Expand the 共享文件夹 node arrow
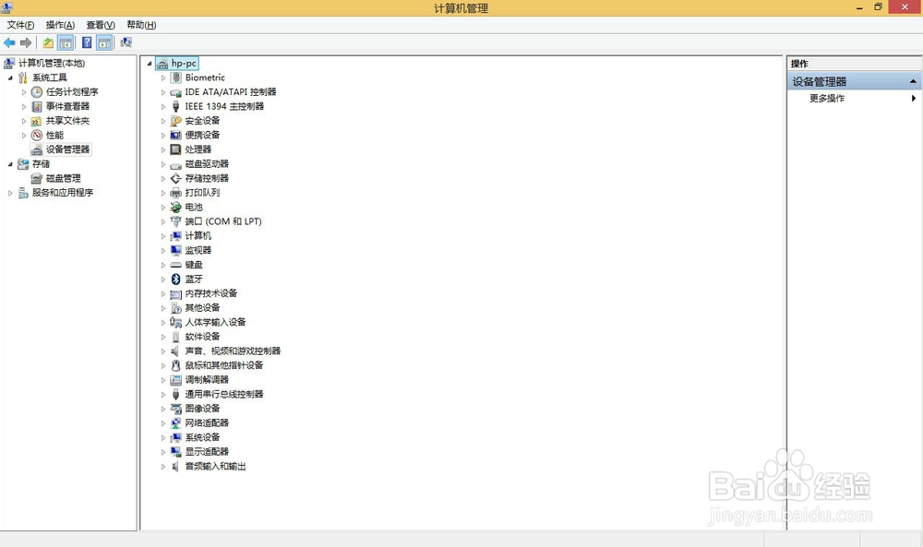The image size is (923, 547). pyautogui.click(x=24, y=121)
